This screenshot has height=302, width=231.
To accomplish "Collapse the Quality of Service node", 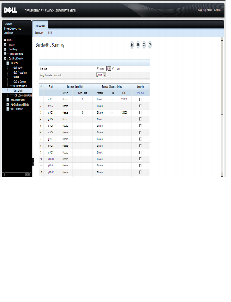I will [x=5, y=58].
